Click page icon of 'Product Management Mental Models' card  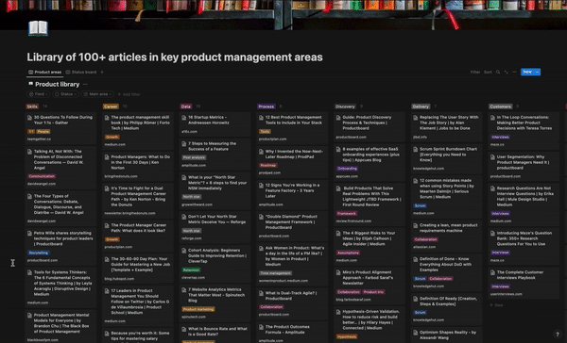coord(29,316)
